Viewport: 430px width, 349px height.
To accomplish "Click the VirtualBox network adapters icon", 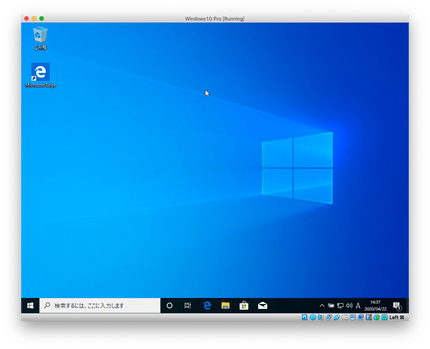I will tap(328, 317).
